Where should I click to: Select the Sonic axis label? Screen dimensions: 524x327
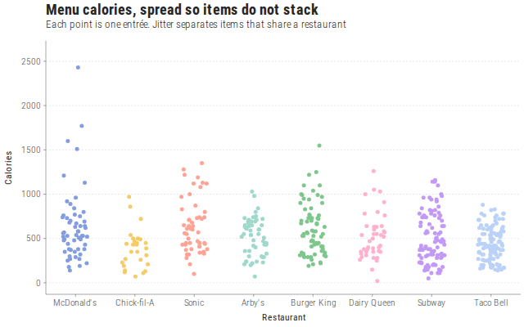194,302
